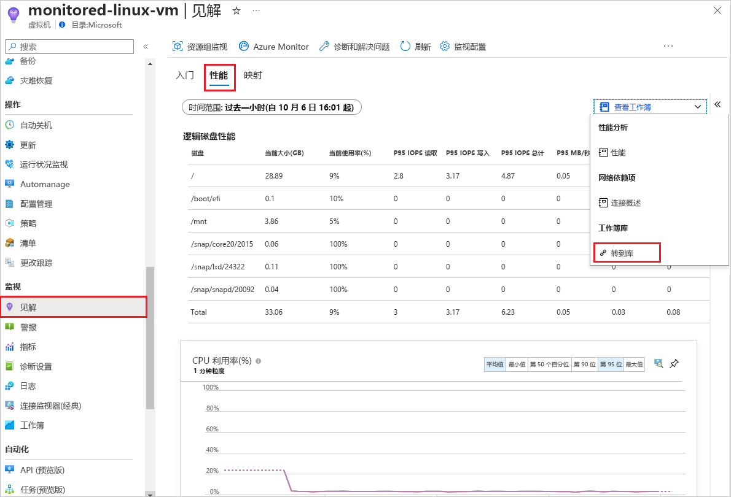Click the Total row label
The width and height of the screenshot is (731, 497).
tap(198, 312)
